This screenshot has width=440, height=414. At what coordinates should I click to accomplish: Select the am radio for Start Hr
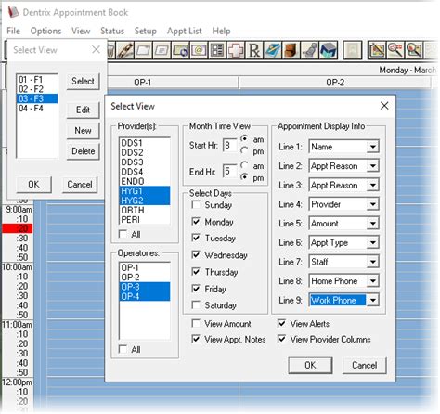click(x=244, y=139)
